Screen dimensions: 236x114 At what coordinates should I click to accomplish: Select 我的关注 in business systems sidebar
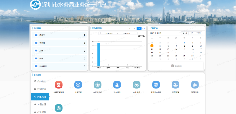[x=40, y=81]
